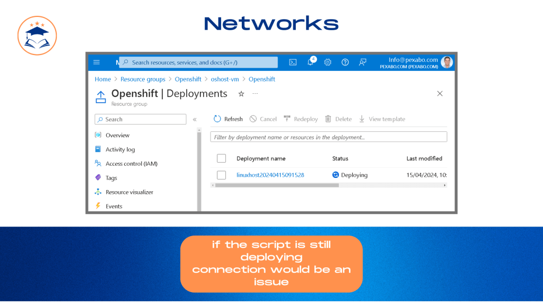Check the linuxhost20240415091528 row checkbox
543x305 pixels.
221,175
